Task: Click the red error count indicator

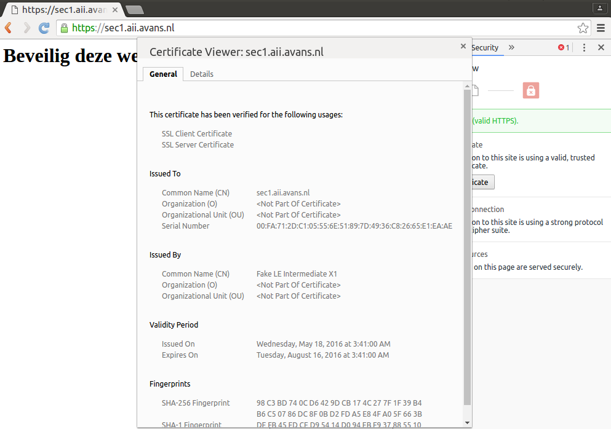Action: pyautogui.click(x=564, y=47)
